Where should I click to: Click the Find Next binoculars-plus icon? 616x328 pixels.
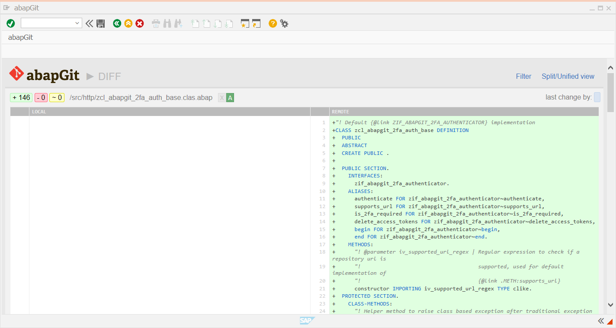click(x=178, y=23)
